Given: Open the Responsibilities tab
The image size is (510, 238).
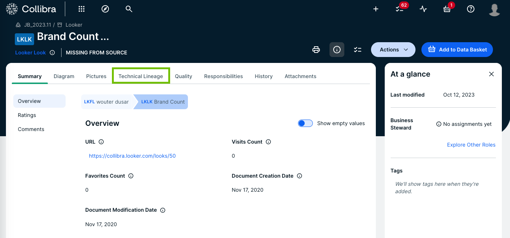Looking at the screenshot, I should coord(223,76).
